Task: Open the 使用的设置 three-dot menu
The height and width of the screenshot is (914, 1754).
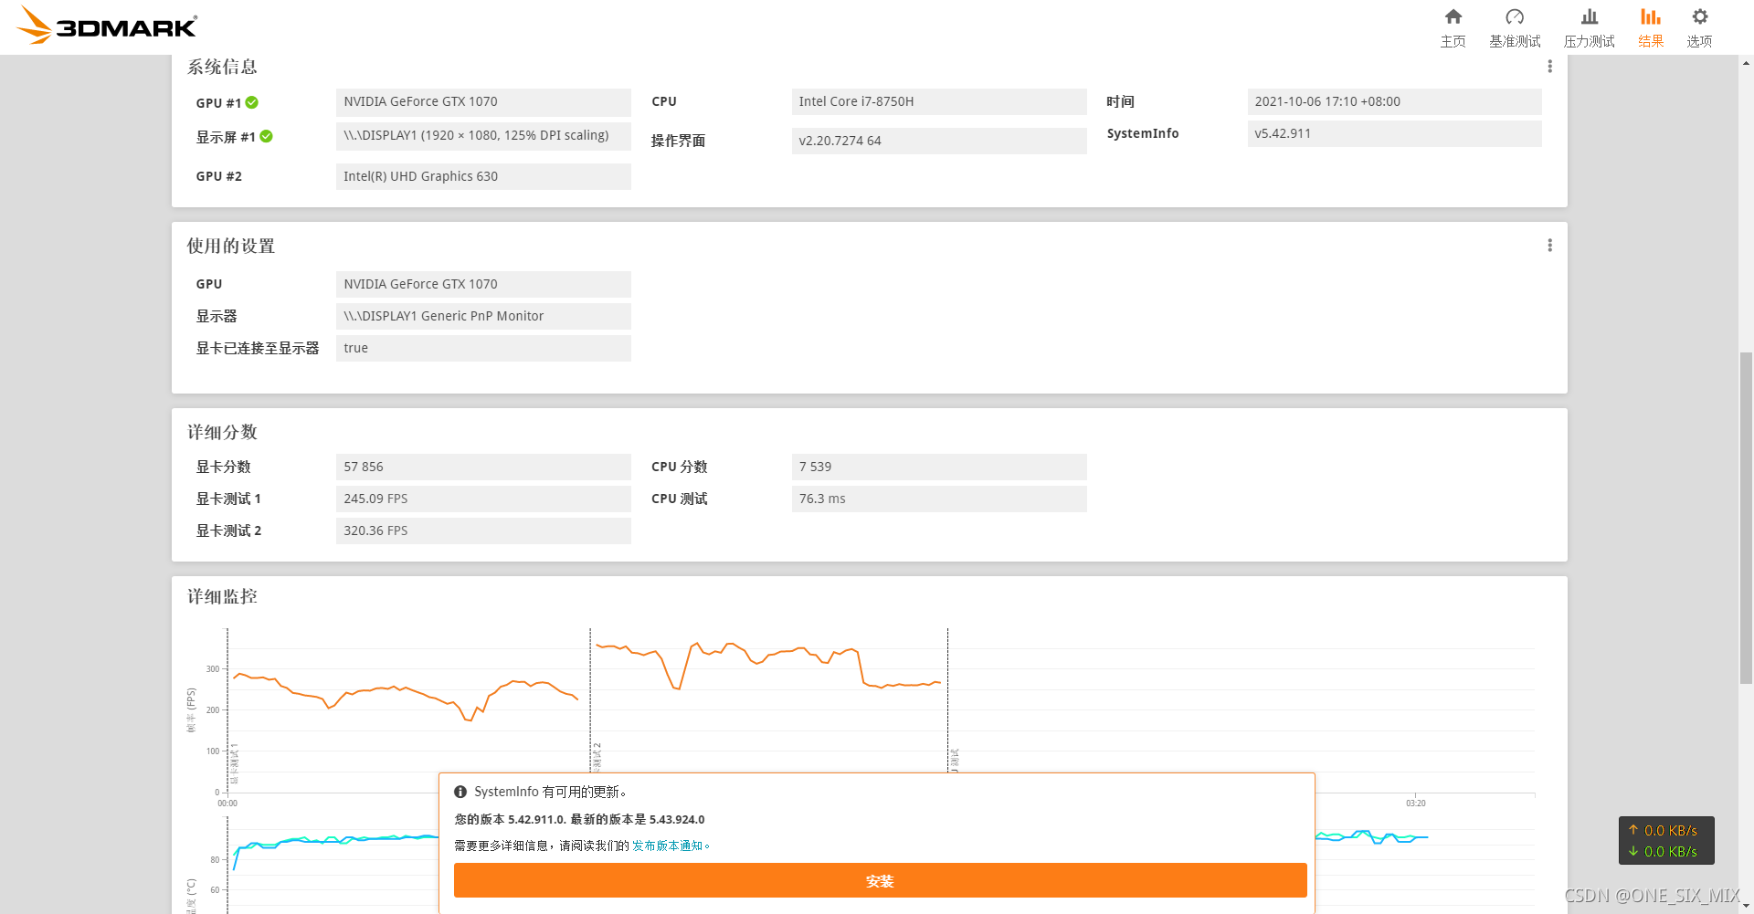Action: pos(1549,246)
